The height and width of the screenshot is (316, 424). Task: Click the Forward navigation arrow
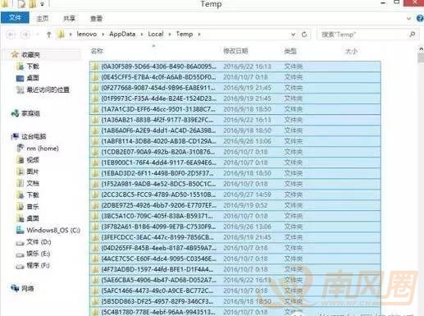point(25,34)
